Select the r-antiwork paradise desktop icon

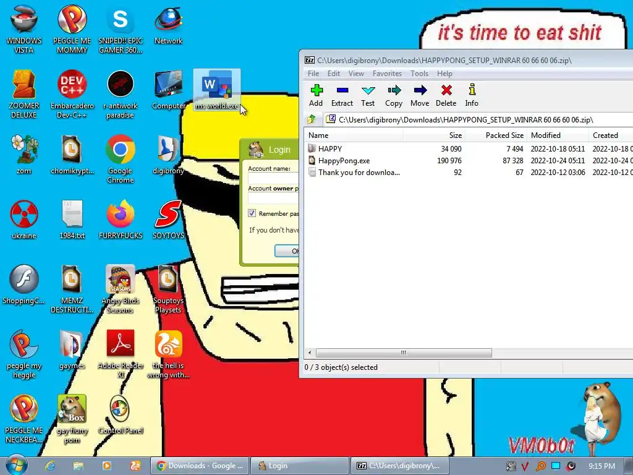(121, 94)
